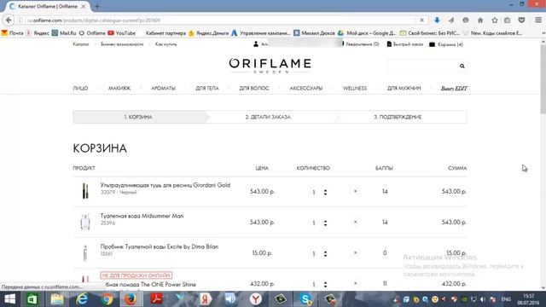The image size is (546, 307).
Task: Open Google Chrome in taskbar
Action: 107,299
